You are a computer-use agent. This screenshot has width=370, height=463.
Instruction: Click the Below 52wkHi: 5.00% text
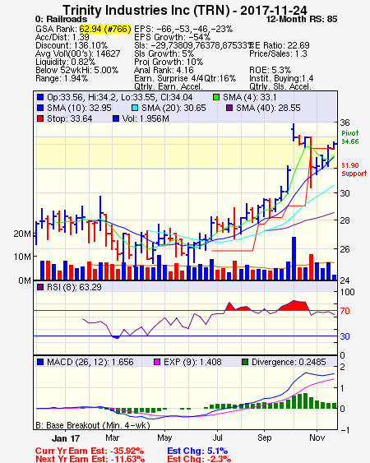(76, 70)
